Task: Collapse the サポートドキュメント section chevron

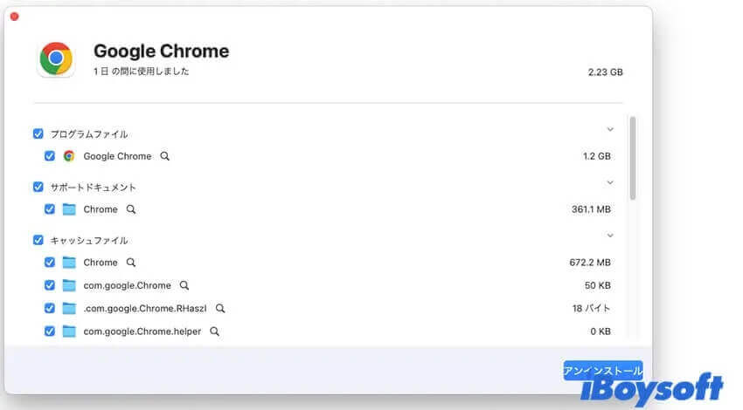Action: pos(610,182)
